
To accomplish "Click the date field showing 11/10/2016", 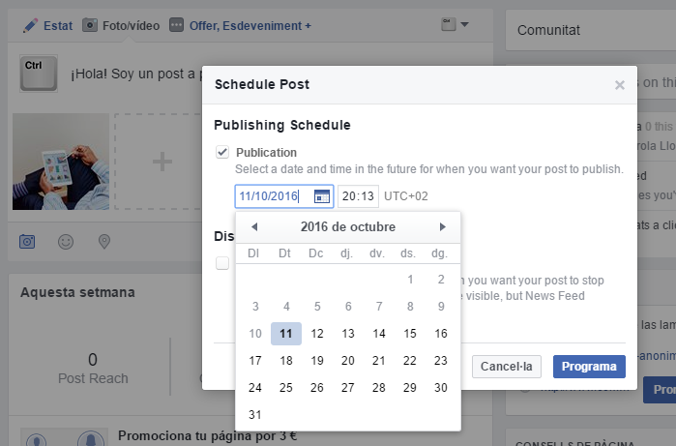I will tap(284, 196).
